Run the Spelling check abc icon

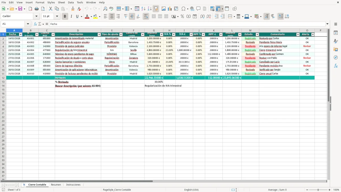[111, 9]
